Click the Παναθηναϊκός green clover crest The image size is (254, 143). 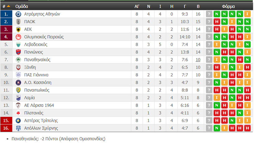click(18, 60)
